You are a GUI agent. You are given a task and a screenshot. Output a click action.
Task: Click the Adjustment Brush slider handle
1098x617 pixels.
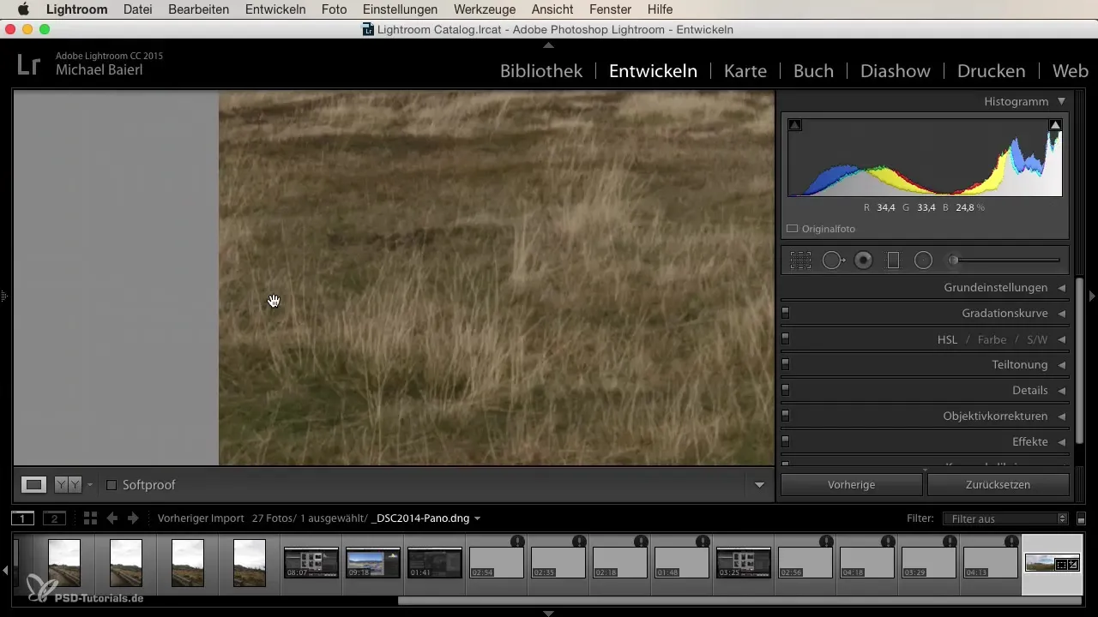(953, 261)
